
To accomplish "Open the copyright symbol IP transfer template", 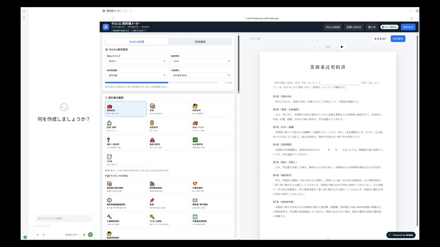I will (126, 203).
